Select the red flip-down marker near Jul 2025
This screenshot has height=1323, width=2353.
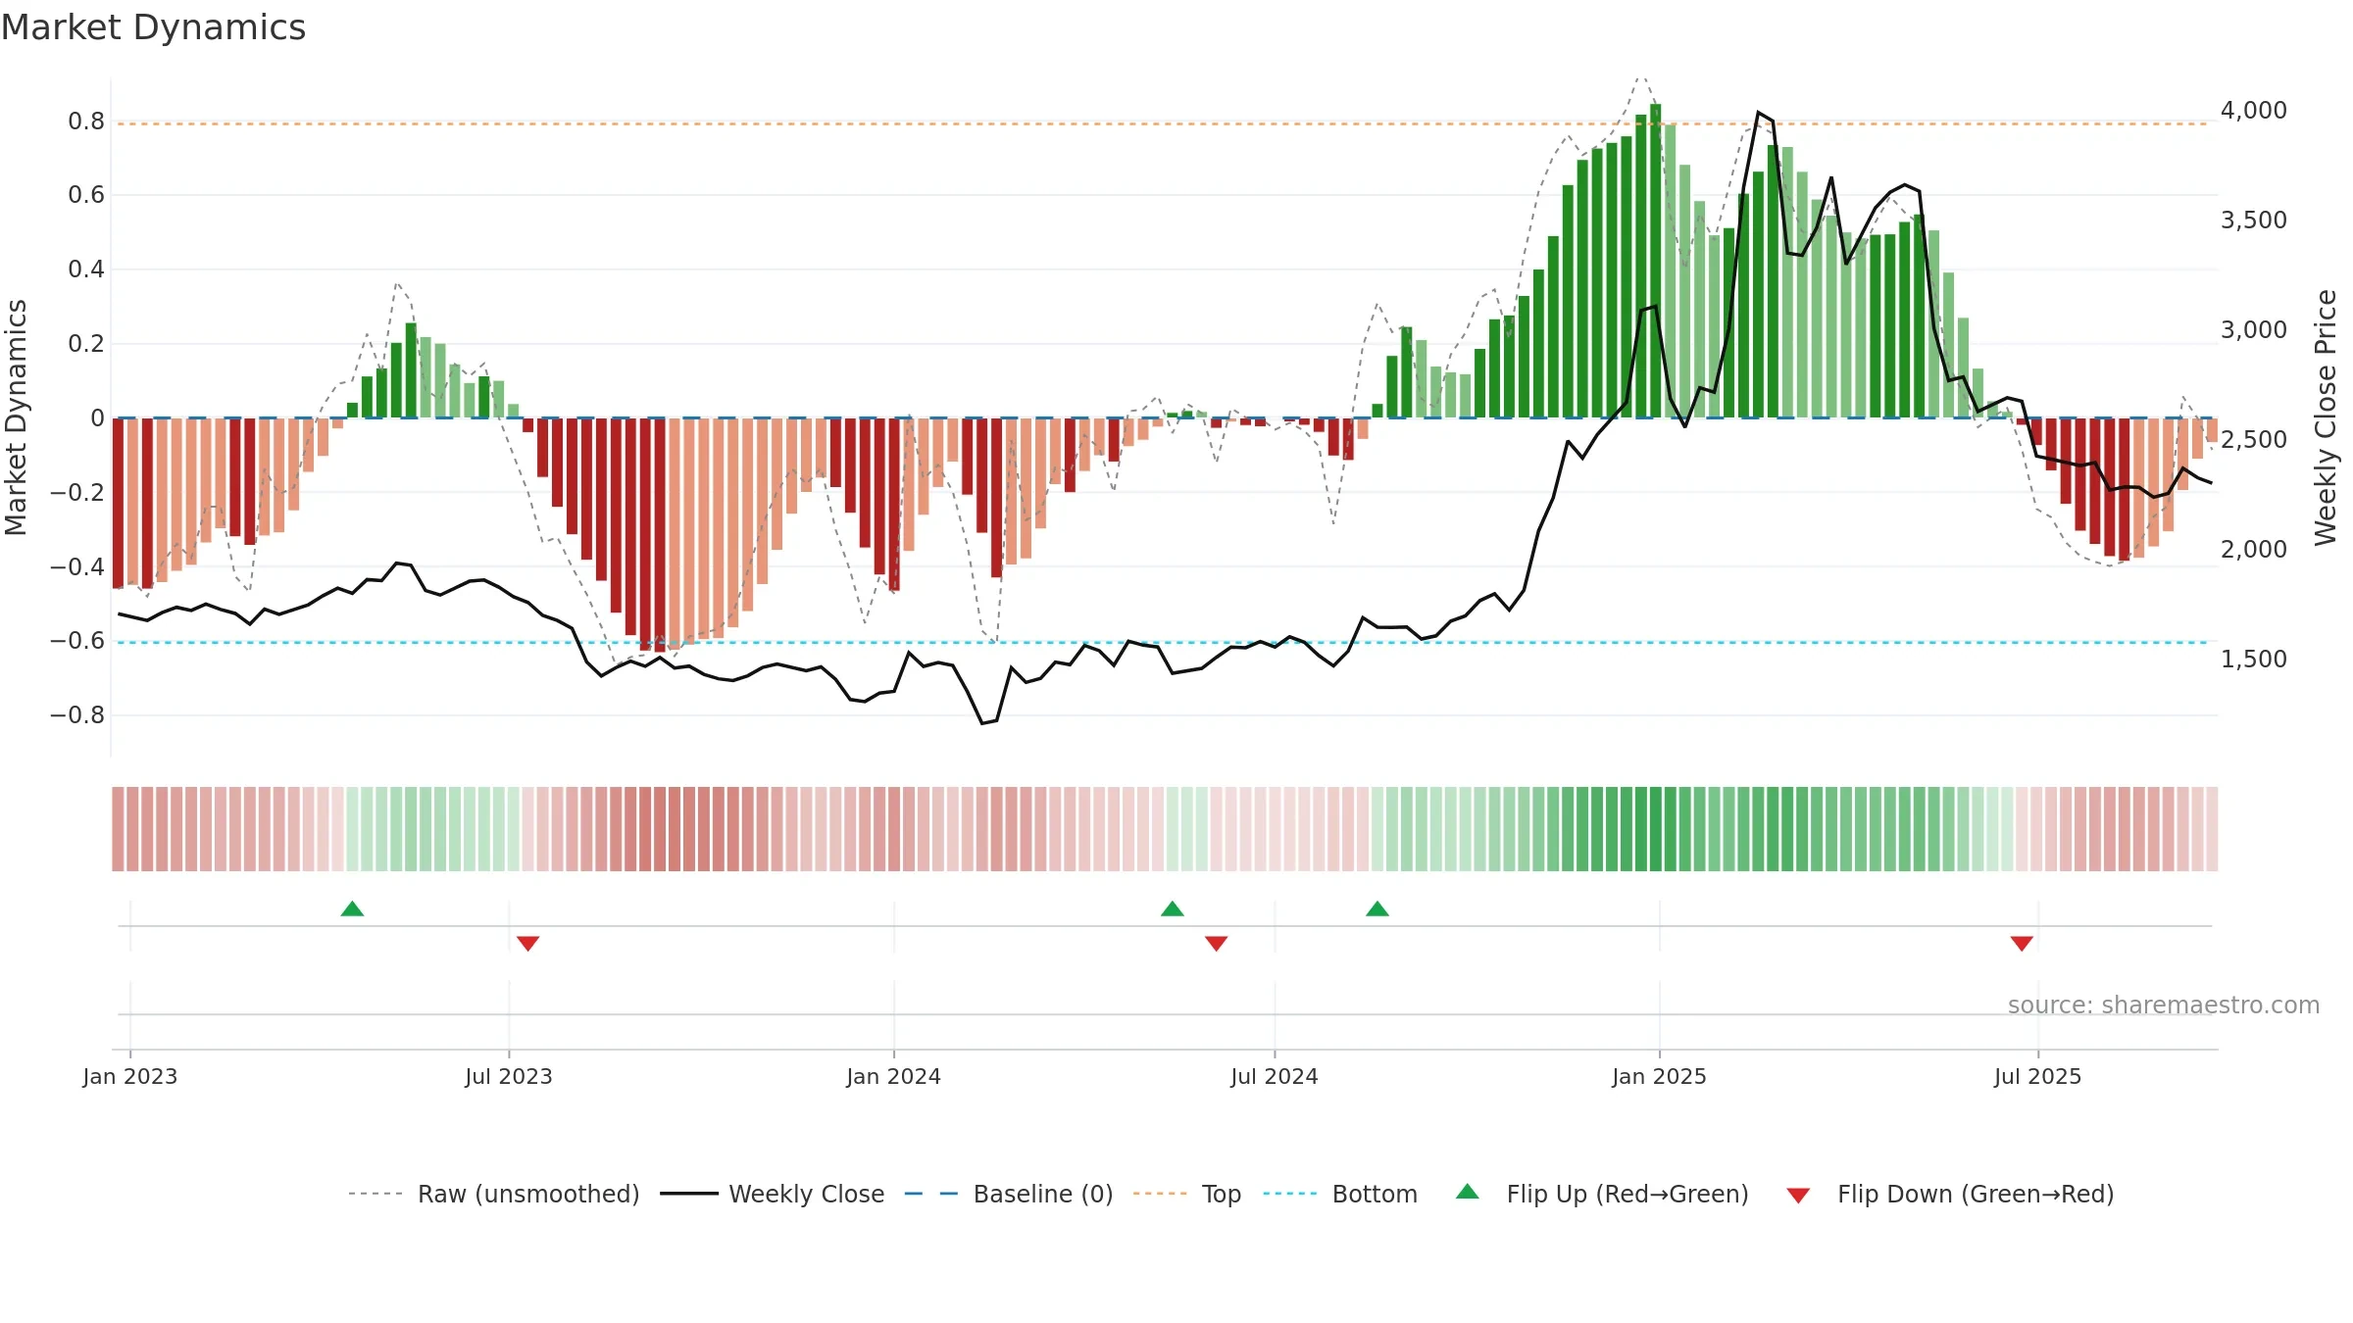pyautogui.click(x=2022, y=943)
